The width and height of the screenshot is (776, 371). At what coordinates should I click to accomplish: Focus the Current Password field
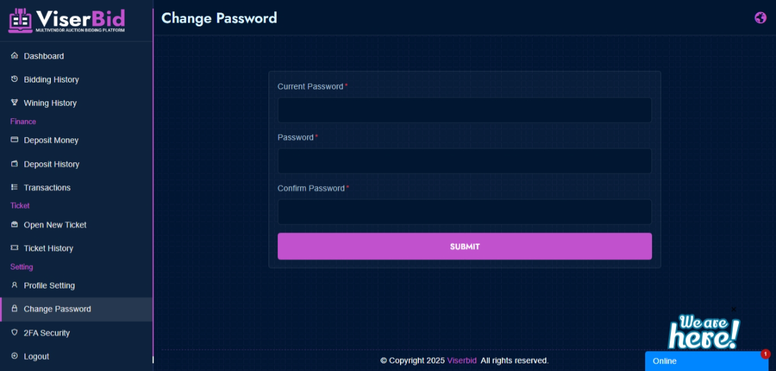pyautogui.click(x=465, y=110)
